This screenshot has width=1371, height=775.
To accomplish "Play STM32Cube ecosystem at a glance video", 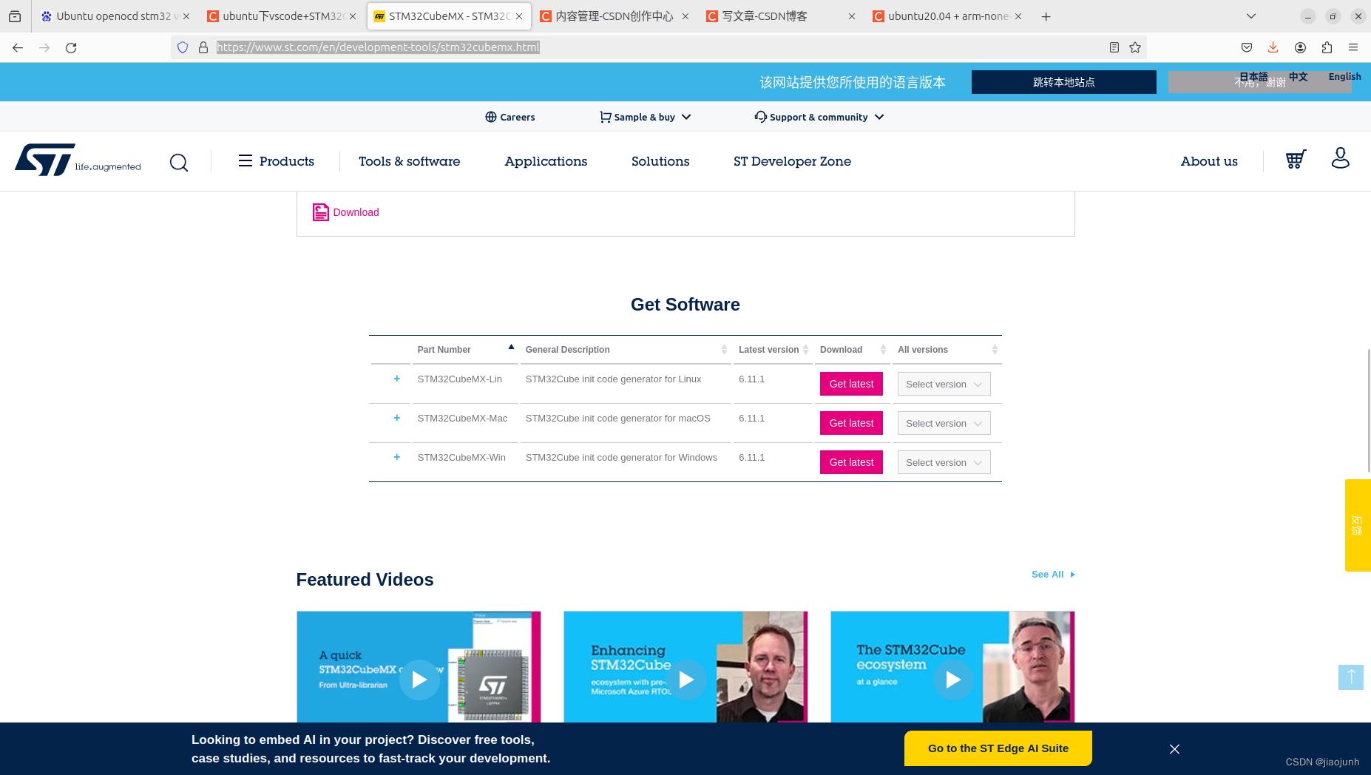I will 953,680.
